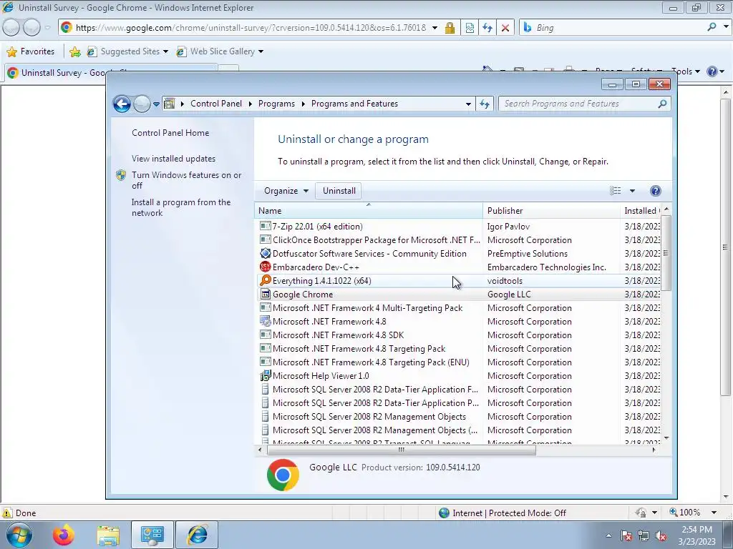This screenshot has height=549, width=733.
Task: Open Windows Explorer from the taskbar
Action: [x=108, y=535]
